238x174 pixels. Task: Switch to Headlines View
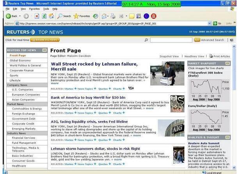pyautogui.click(x=194, y=56)
